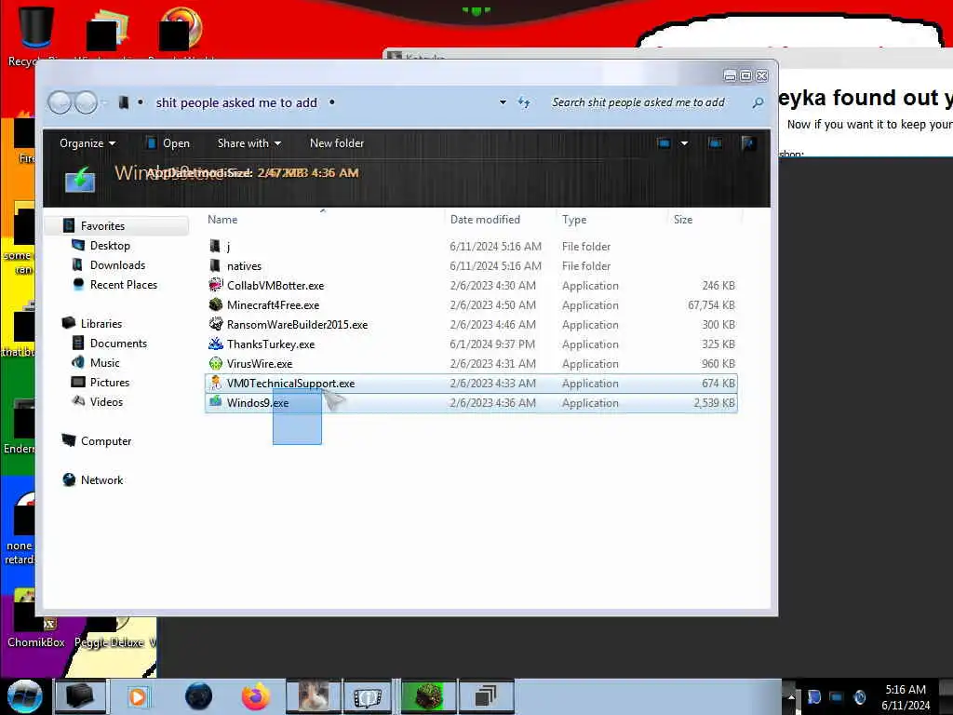The height and width of the screenshot is (715, 953).
Task: Click the natives folder icon
Action: point(215,265)
